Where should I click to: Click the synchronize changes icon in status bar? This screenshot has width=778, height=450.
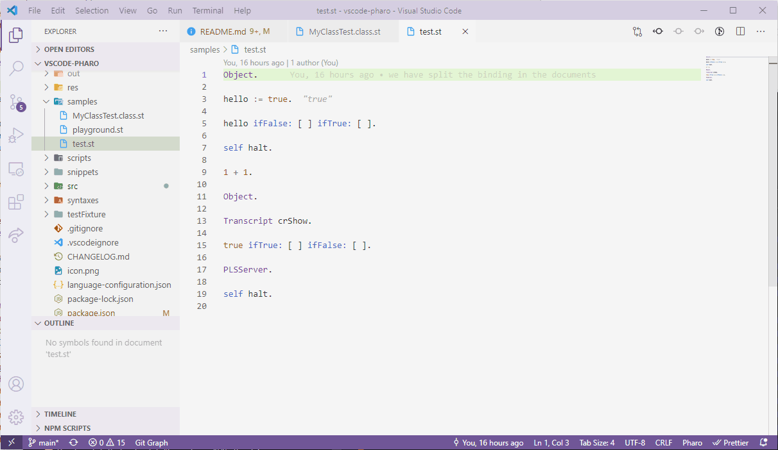click(74, 442)
